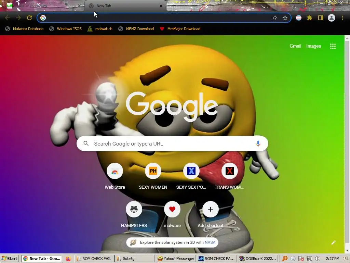Switch to DOSBox-X taskbar window

[258, 259]
